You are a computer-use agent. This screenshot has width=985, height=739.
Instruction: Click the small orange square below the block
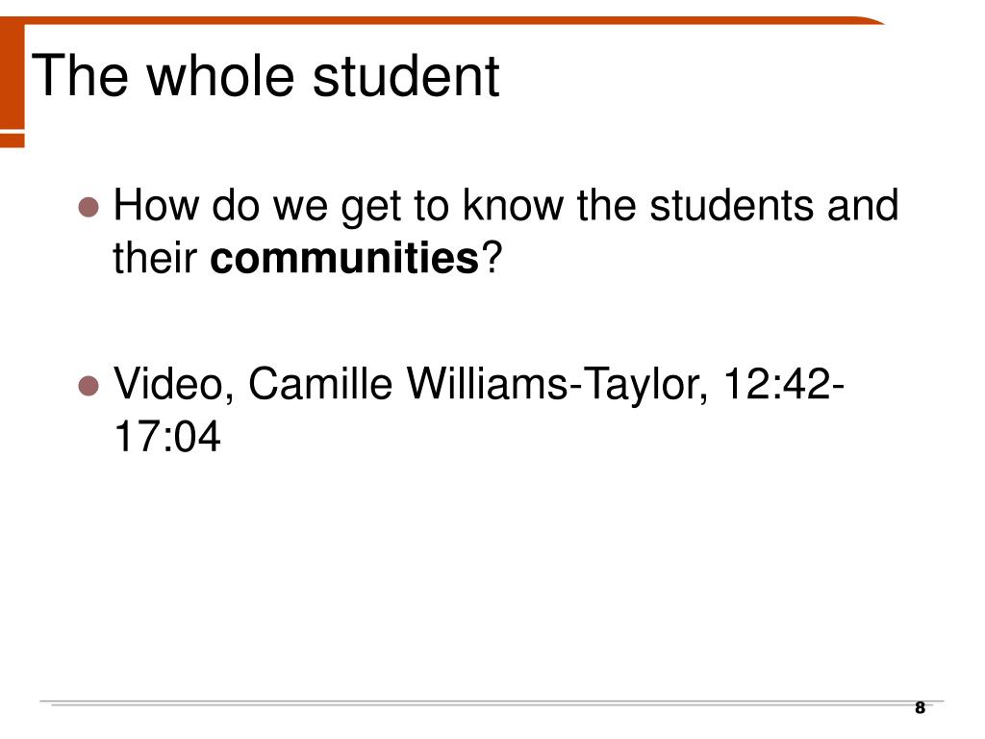(12, 140)
